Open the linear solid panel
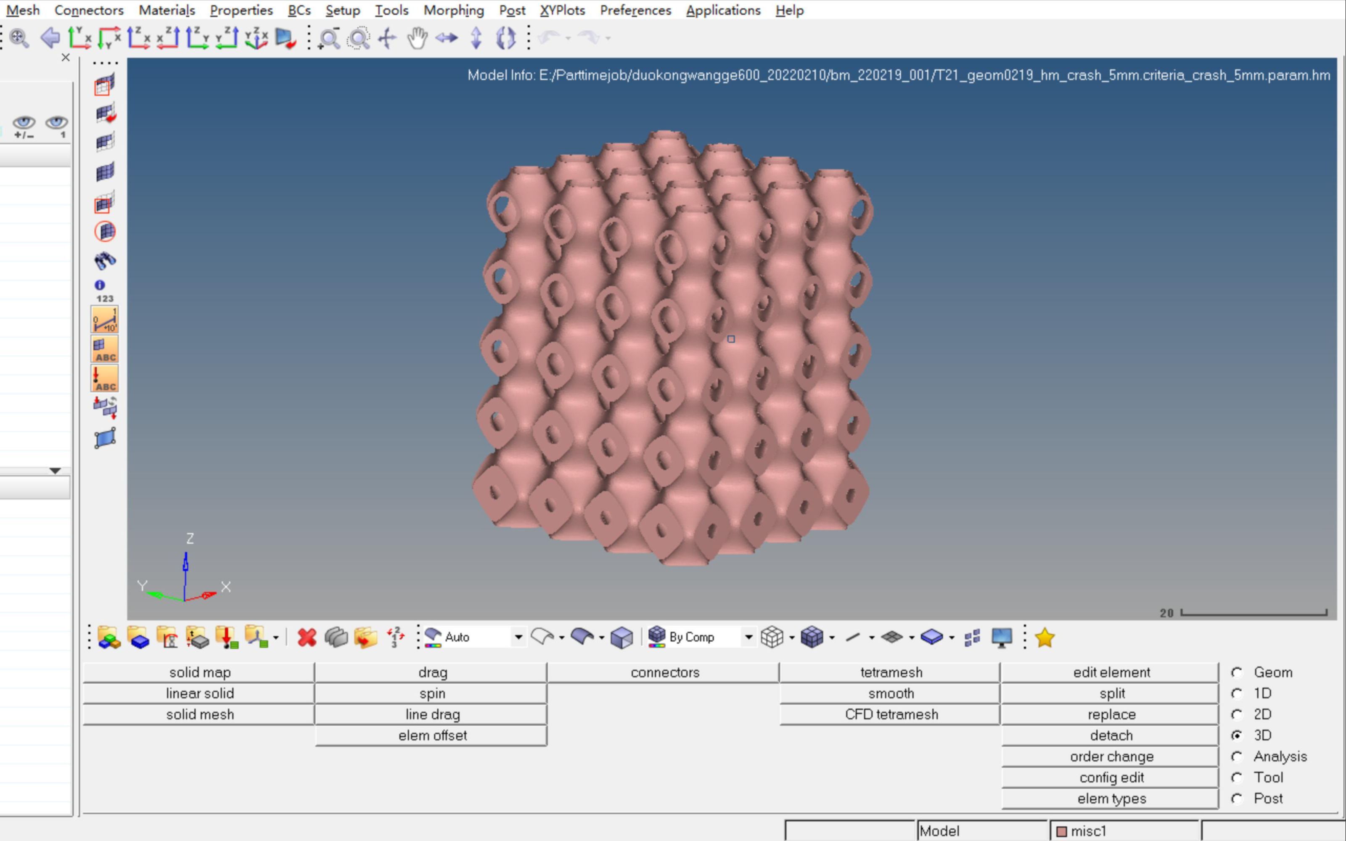Image resolution: width=1346 pixels, height=841 pixels. coord(200,693)
